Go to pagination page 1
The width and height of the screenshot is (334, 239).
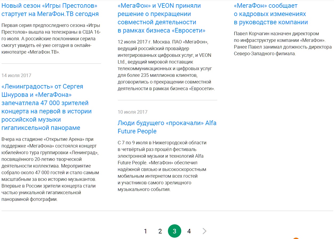145,231
